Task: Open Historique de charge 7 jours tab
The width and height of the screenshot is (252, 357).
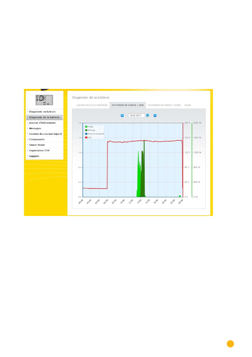Action: 164,105
